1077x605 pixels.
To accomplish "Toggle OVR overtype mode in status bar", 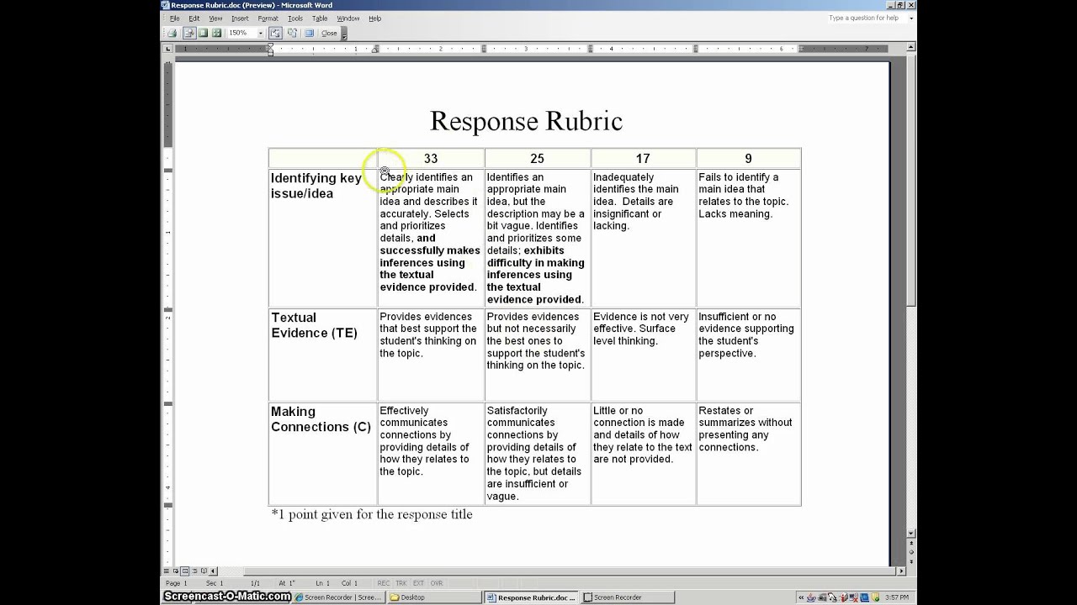I will [x=436, y=583].
